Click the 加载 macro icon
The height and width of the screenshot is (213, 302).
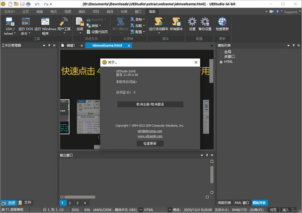(x=132, y=26)
